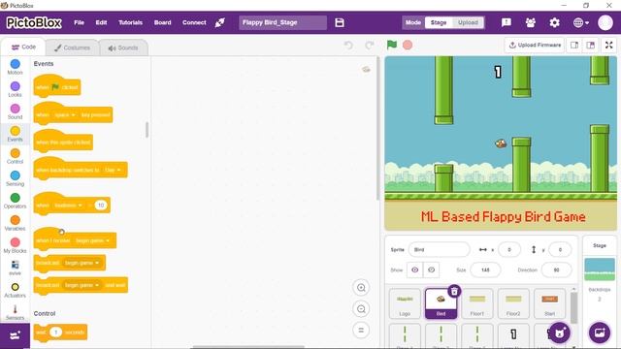Edit the sprite Size field

click(x=485, y=270)
